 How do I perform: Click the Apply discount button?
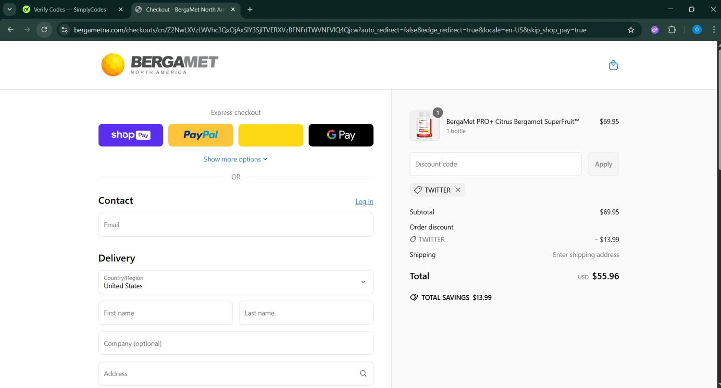[604, 164]
